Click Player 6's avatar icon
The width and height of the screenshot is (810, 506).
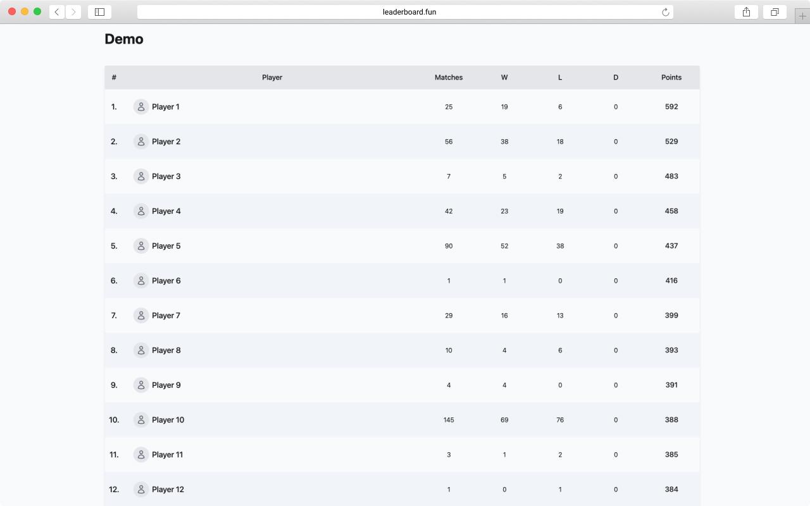click(141, 281)
